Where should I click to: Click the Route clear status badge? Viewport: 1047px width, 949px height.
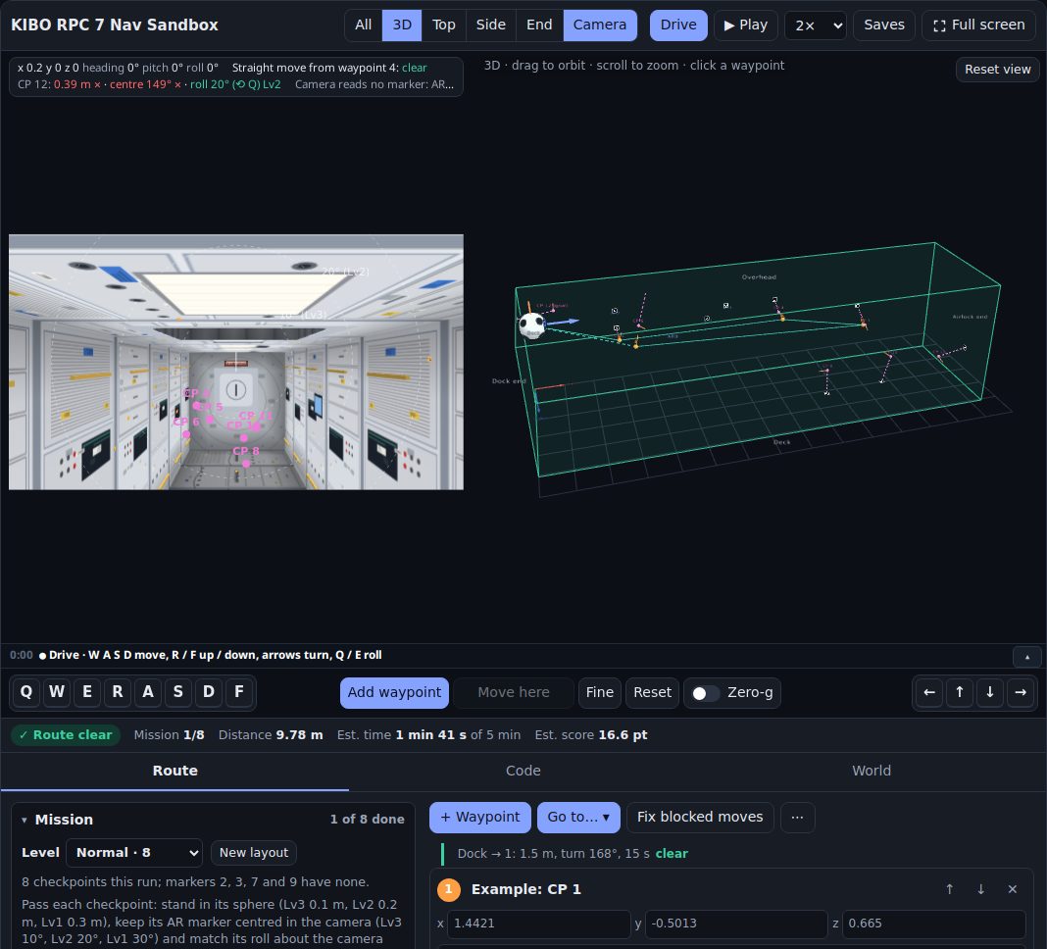66,735
